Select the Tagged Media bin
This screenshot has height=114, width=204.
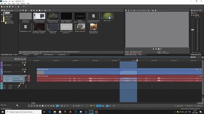point(9,16)
